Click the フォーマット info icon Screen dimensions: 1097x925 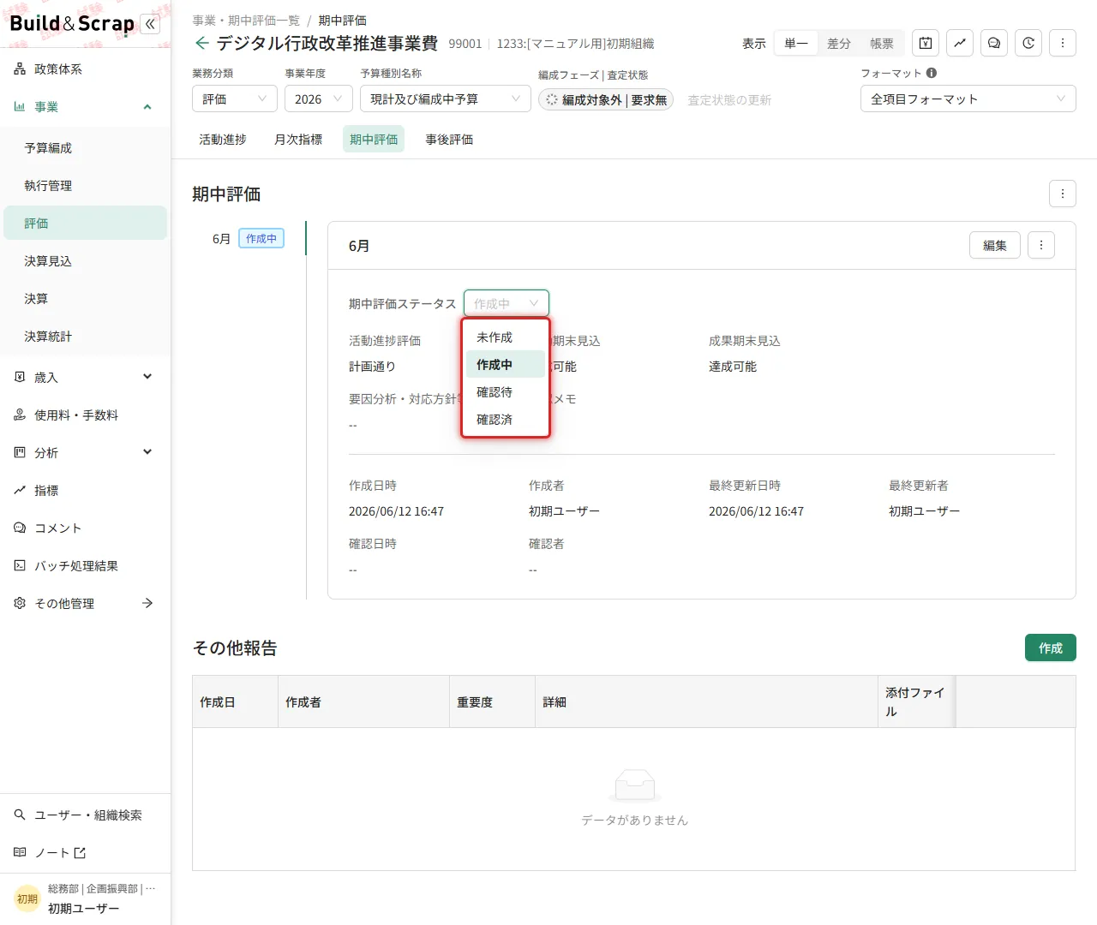932,73
